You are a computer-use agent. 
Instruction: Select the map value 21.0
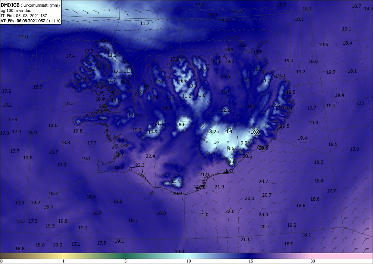coord(204,214)
